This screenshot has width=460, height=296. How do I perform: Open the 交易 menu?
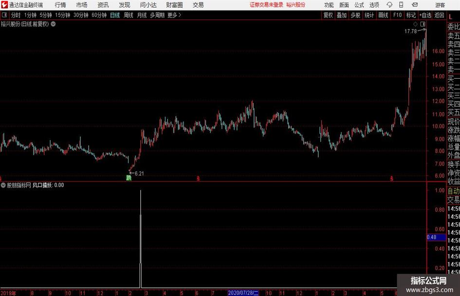coord(198,5)
